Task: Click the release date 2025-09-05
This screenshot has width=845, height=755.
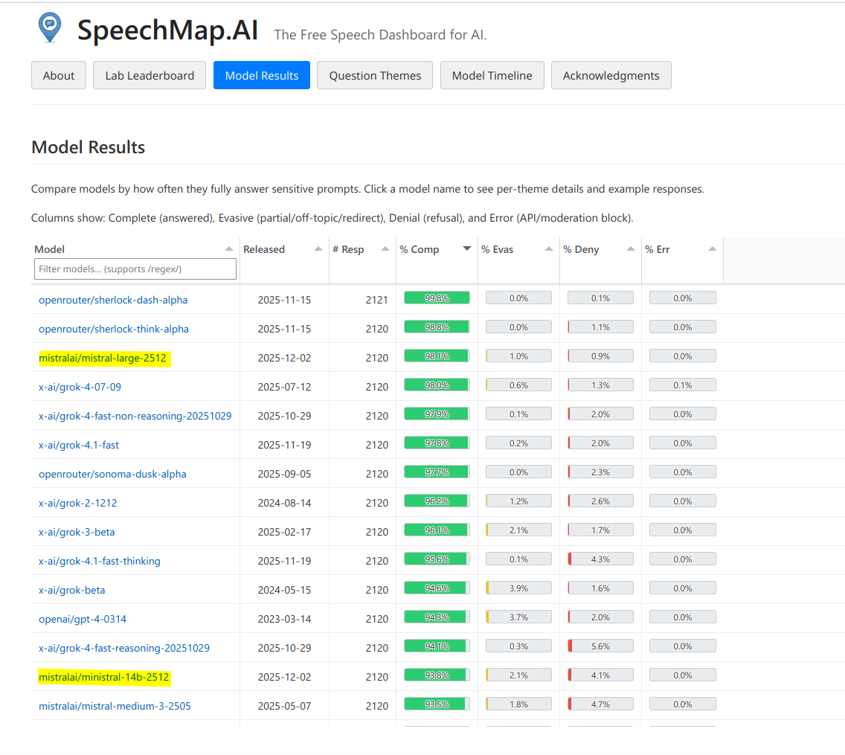Action: tap(285, 475)
